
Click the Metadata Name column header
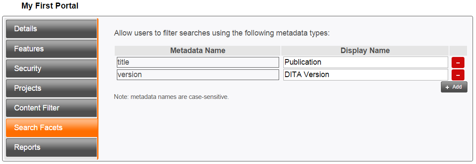(198, 51)
